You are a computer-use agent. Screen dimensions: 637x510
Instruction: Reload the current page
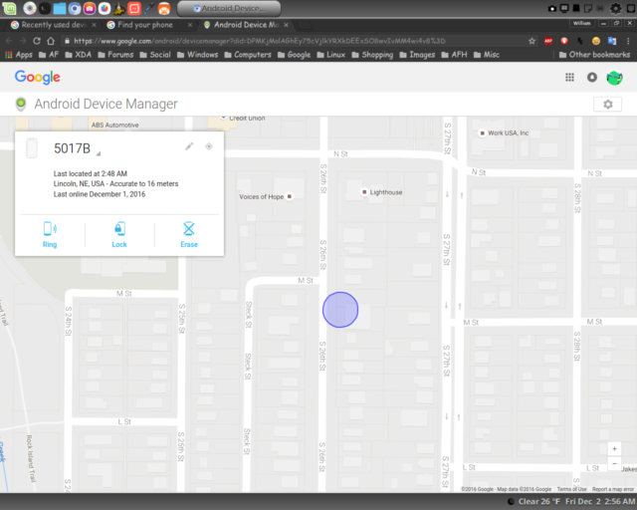click(37, 41)
